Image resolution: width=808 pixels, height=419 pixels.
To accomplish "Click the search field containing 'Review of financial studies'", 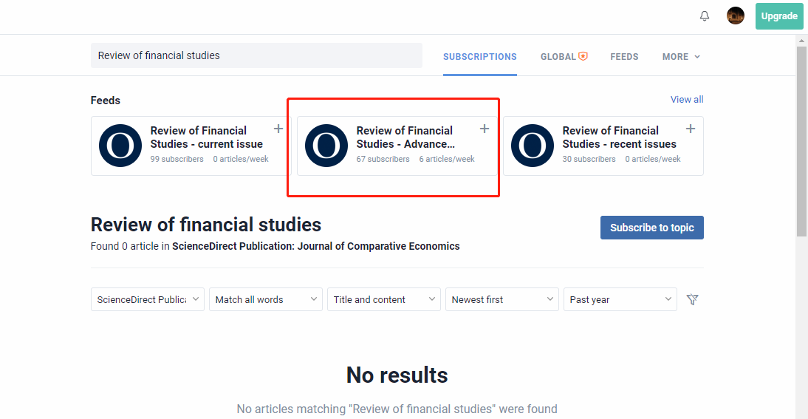I will 256,55.
